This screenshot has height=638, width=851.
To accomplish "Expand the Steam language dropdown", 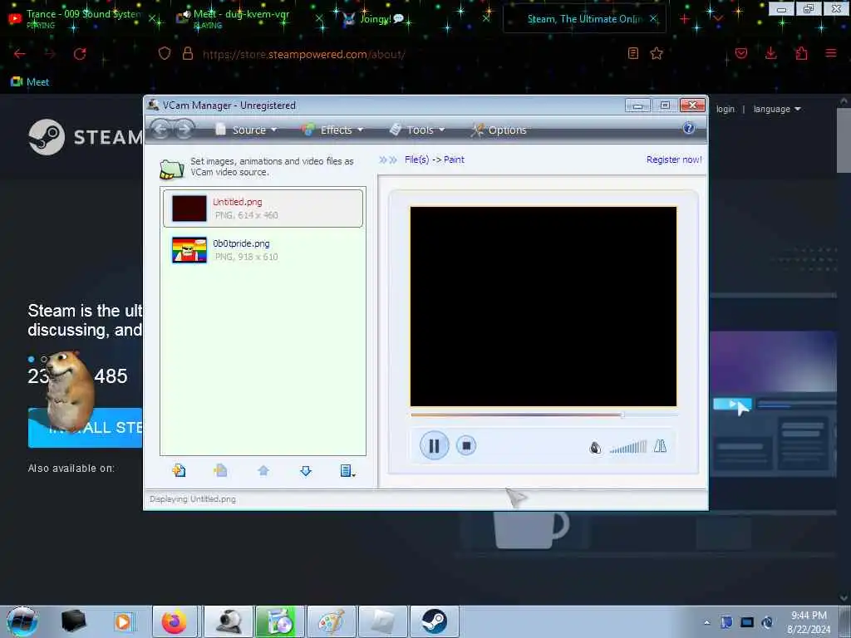I will [x=777, y=109].
